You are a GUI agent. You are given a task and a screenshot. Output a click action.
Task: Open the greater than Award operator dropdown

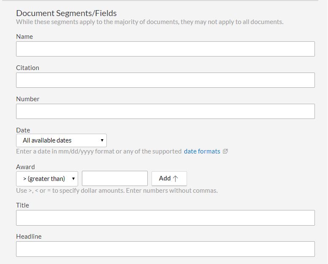(47, 179)
